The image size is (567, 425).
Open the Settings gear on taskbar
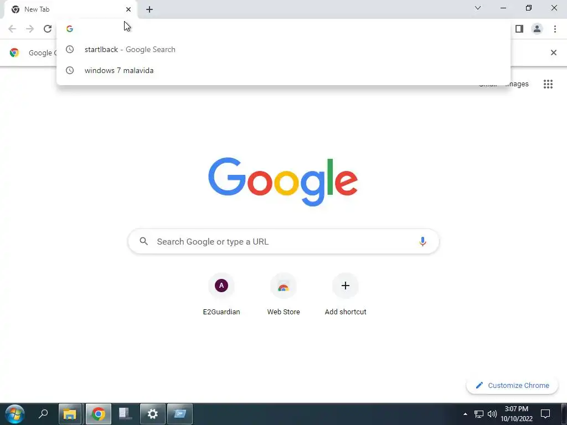153,414
